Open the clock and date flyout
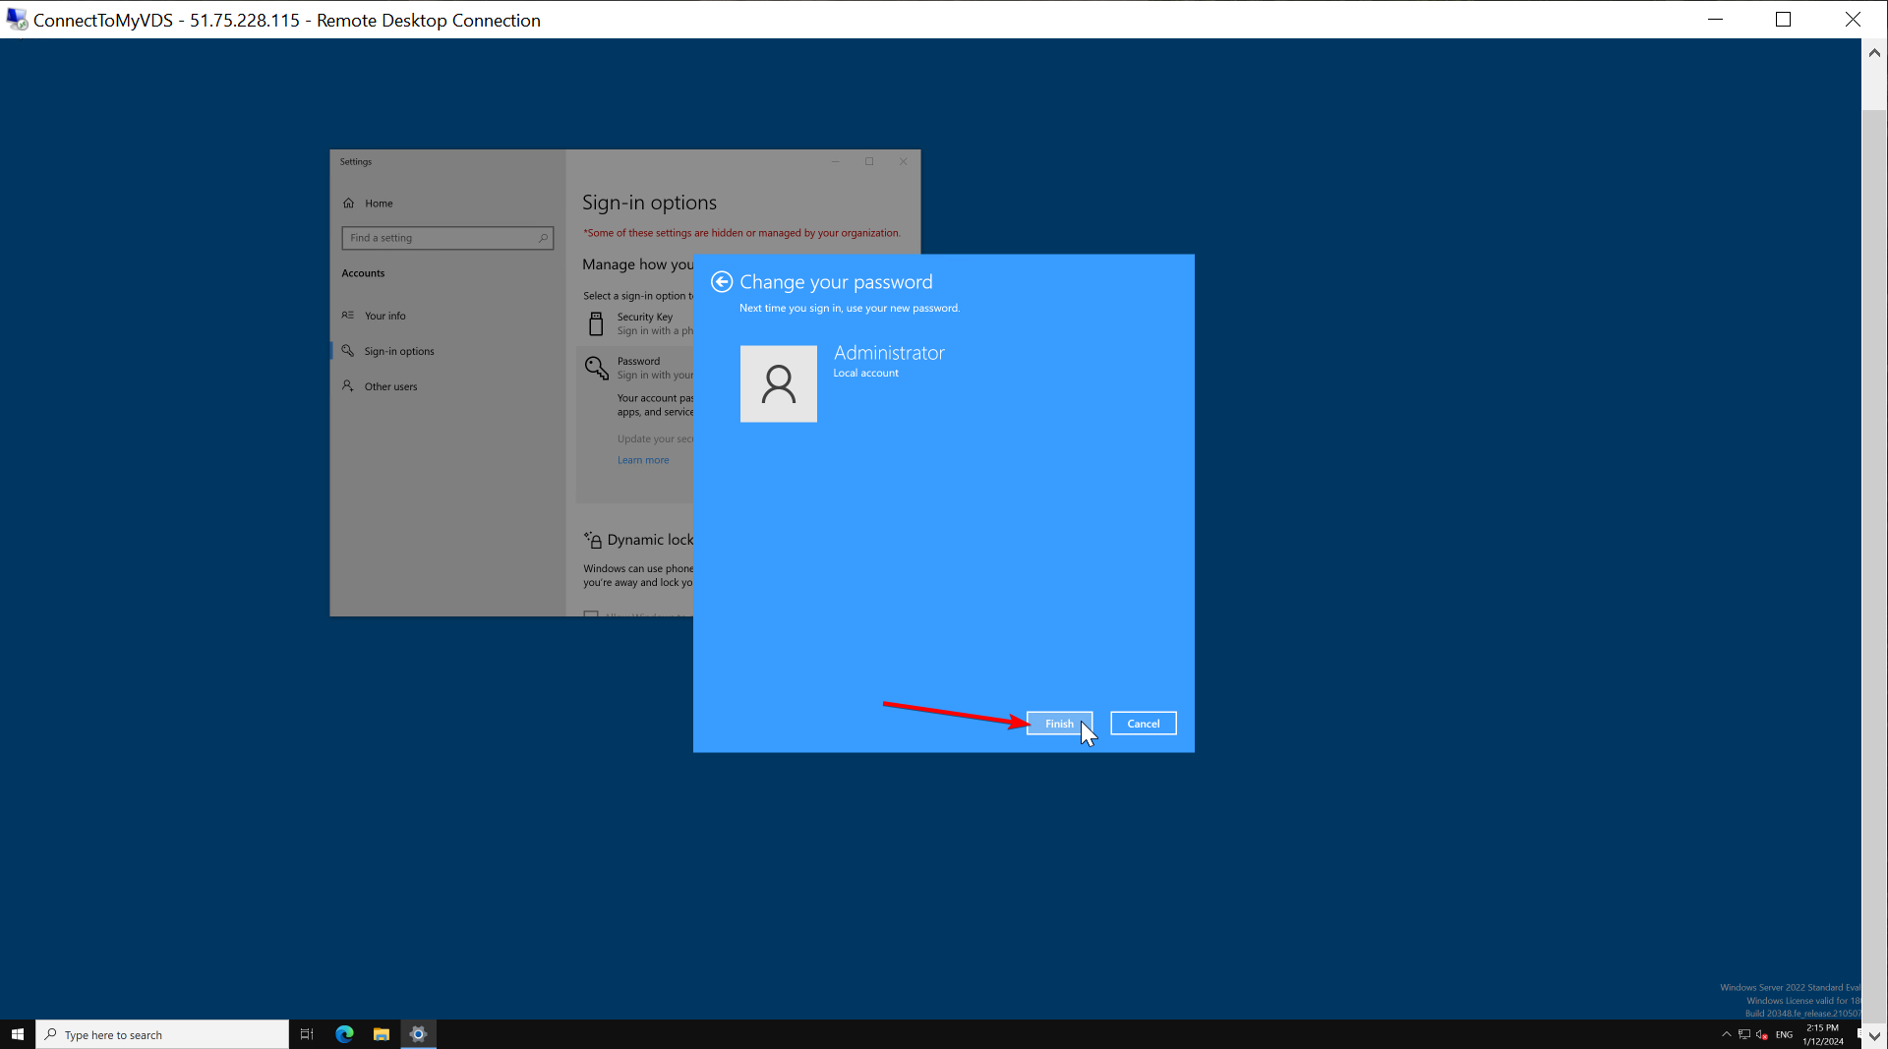Screen dimensions: 1888x1049 [1822, 1034]
